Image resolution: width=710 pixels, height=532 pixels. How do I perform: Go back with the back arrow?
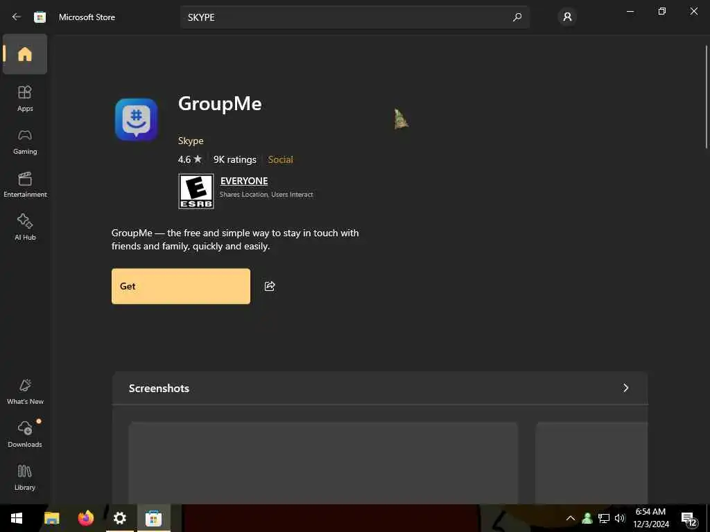point(17,17)
